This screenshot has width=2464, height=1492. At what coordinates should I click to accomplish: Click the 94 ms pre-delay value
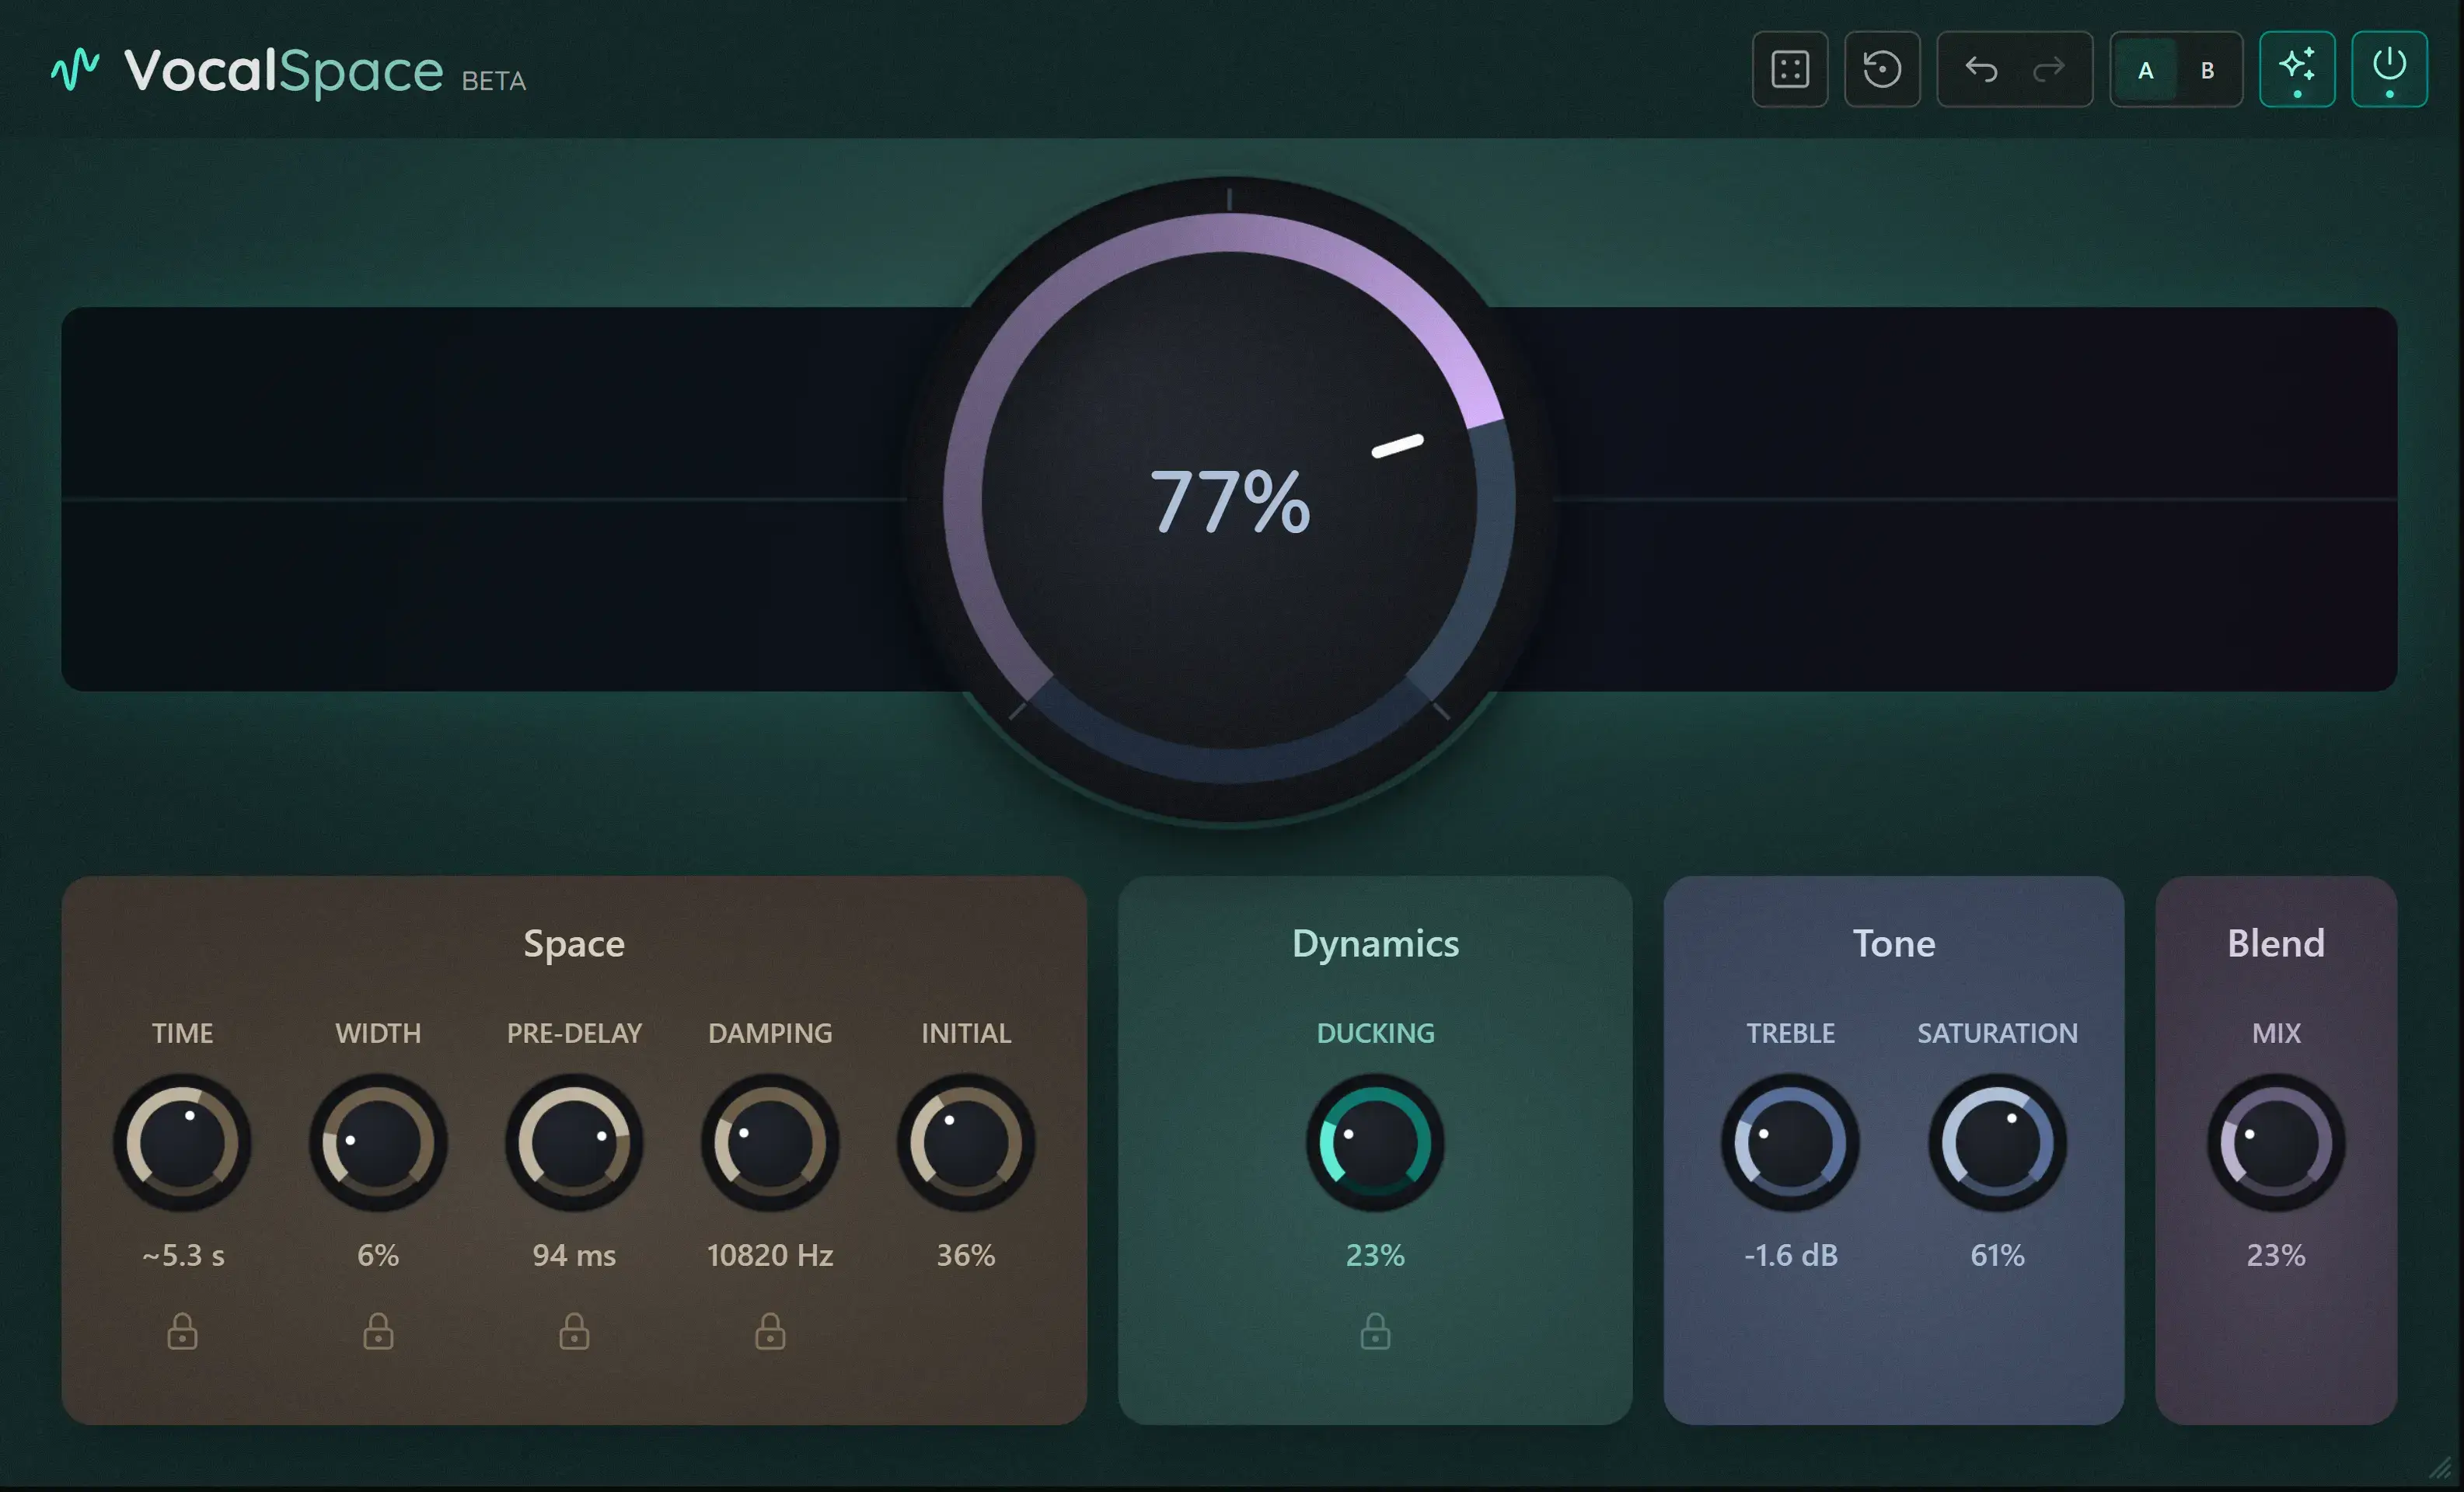(574, 1255)
